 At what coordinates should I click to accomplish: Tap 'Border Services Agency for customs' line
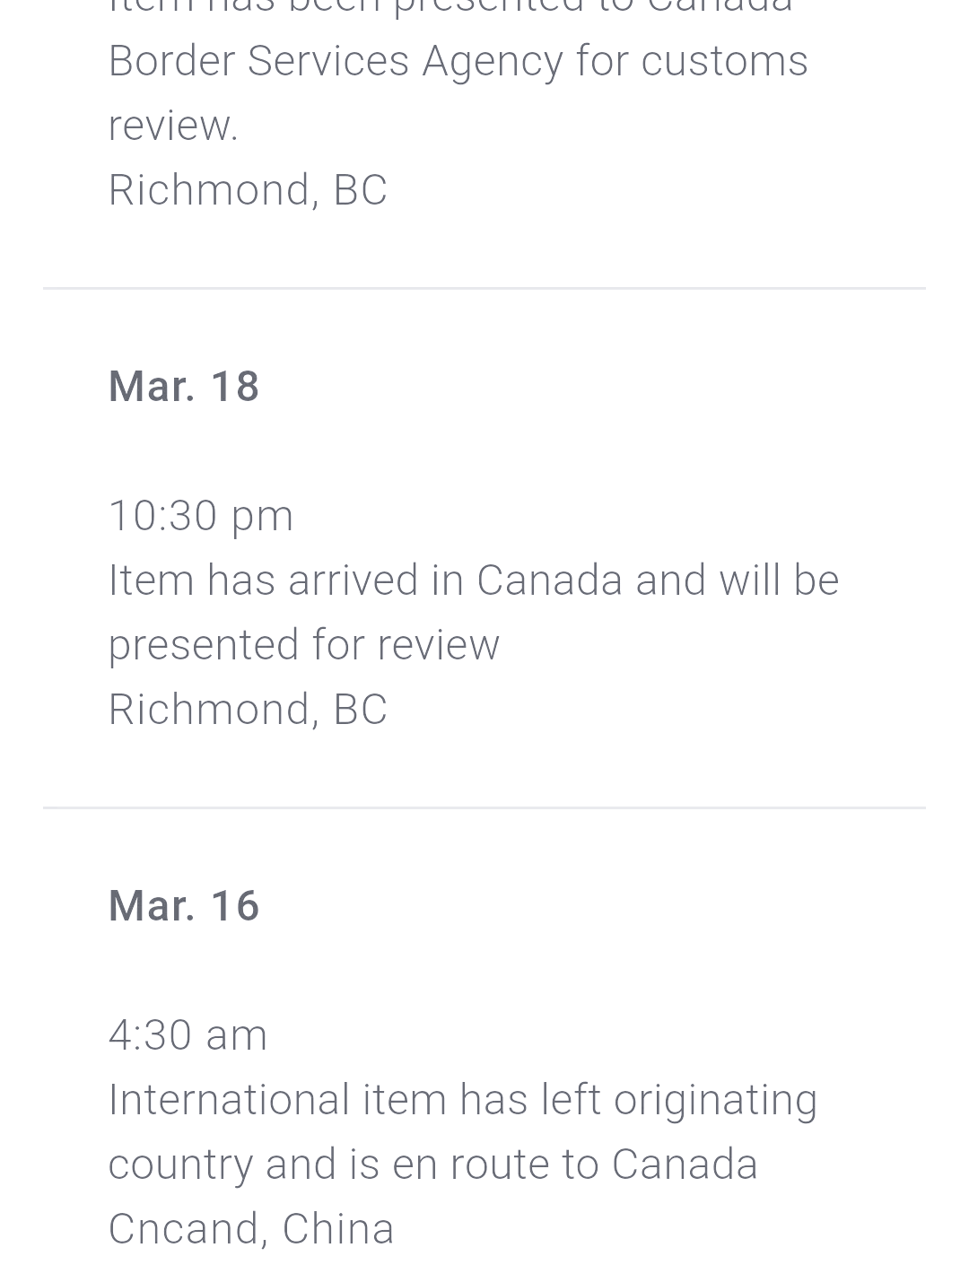pos(458,62)
